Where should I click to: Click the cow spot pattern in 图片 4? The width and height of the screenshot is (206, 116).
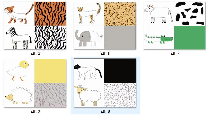pyautogui.click(x=190, y=14)
